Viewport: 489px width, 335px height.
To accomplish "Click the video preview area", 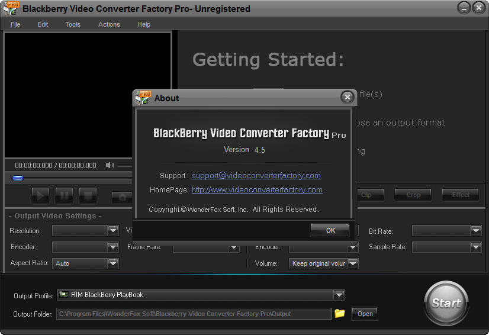I will 88,95.
